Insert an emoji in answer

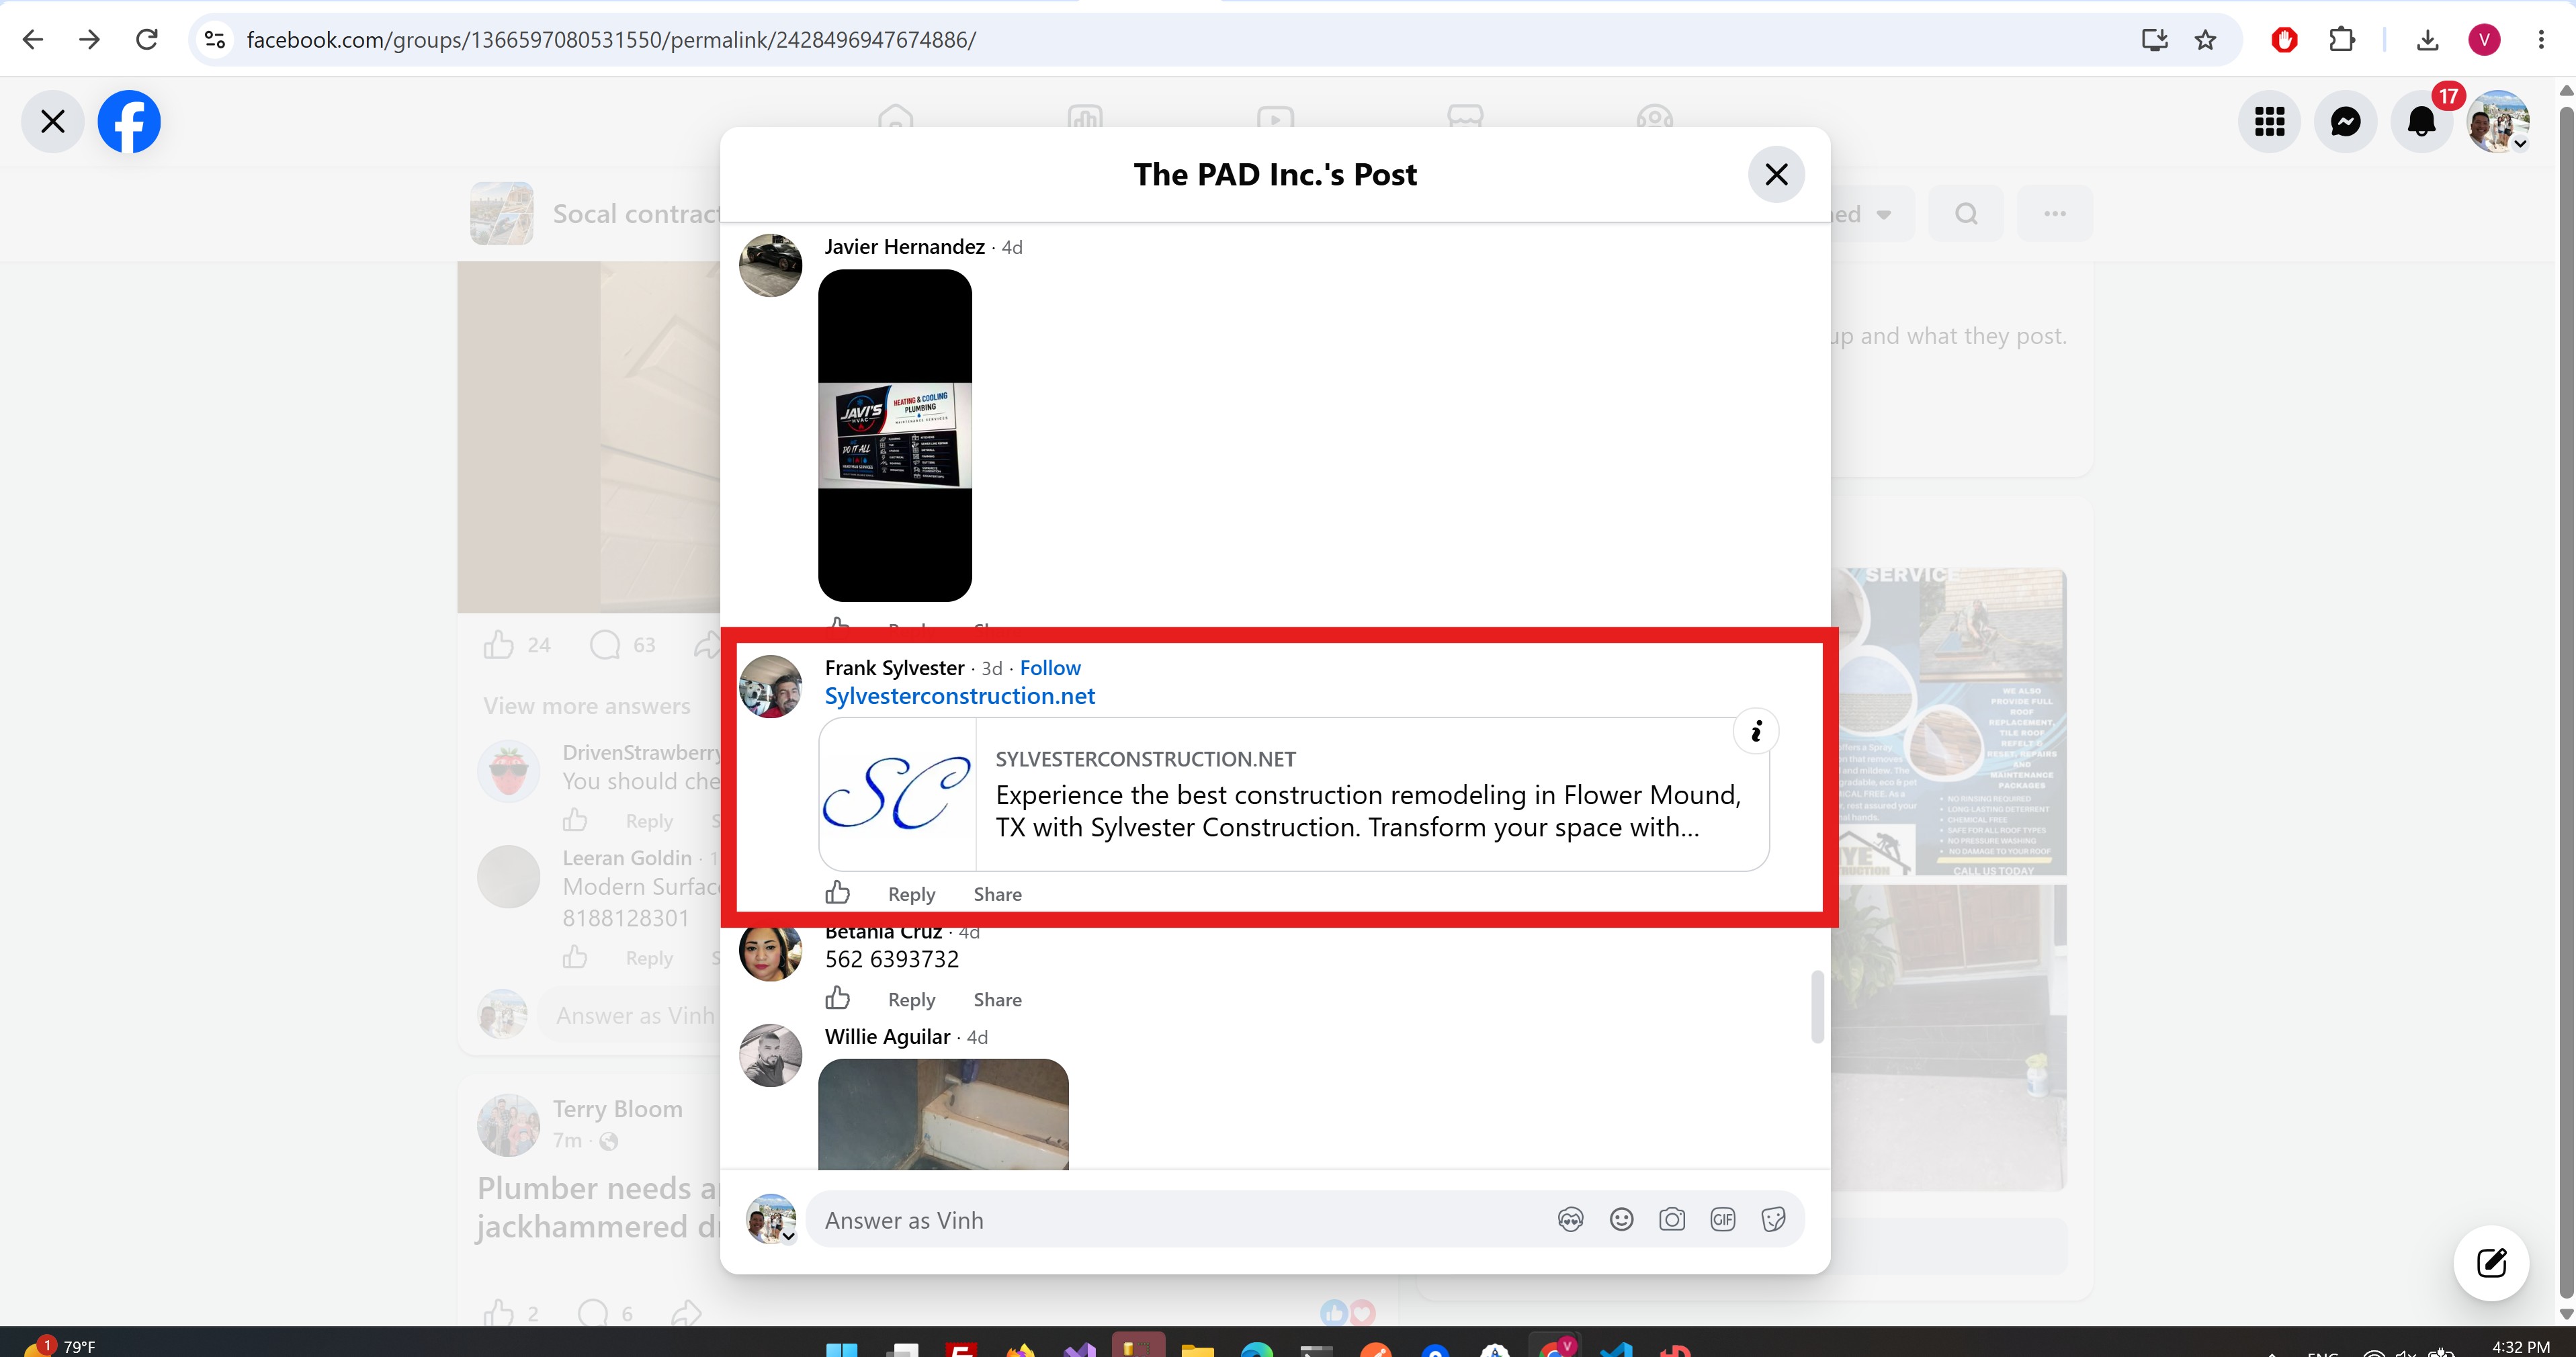pos(1621,1219)
